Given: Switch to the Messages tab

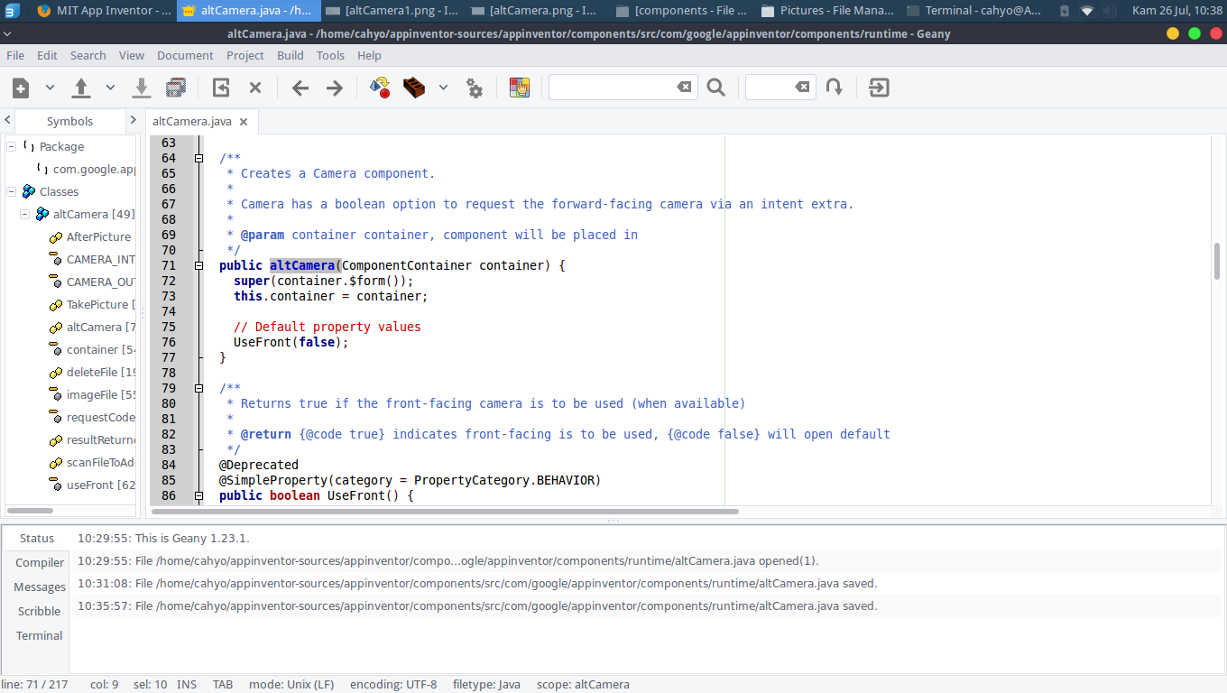Looking at the screenshot, I should tap(40, 587).
